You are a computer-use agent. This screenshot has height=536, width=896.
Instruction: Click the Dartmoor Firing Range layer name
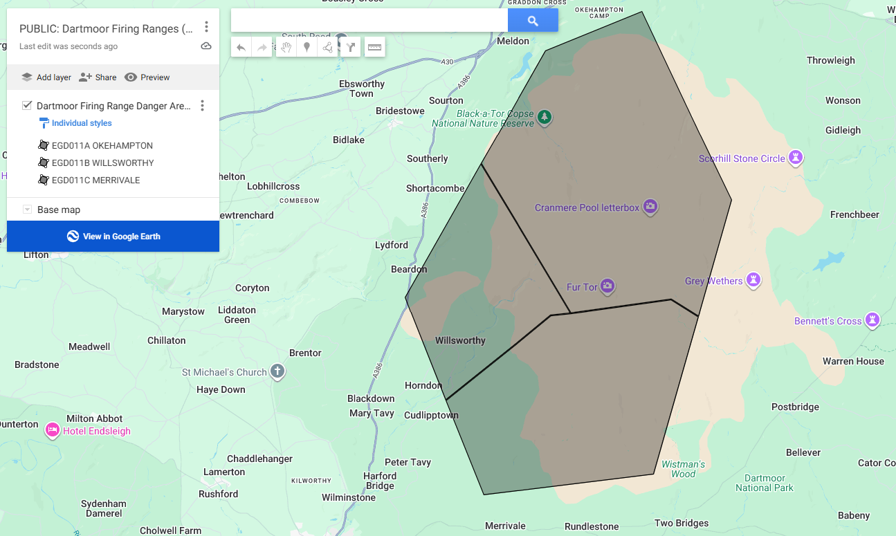pos(114,106)
